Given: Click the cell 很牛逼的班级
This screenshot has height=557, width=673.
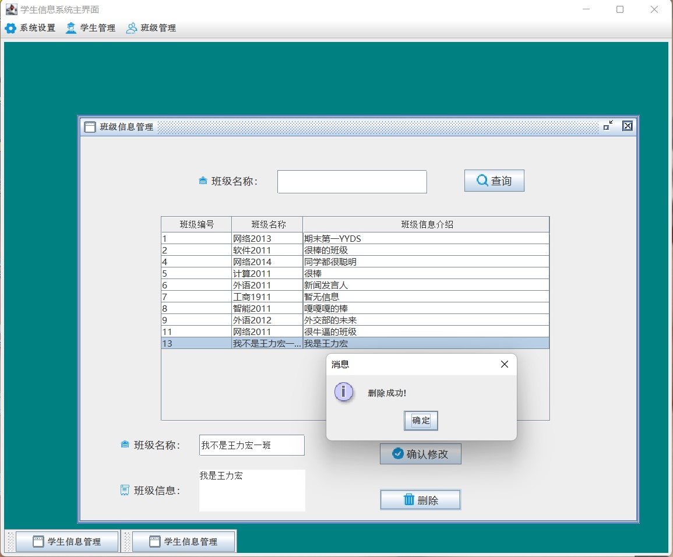Looking at the screenshot, I should [426, 332].
